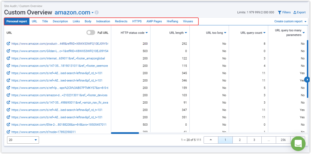Click the Export upload icon
Screen dimensions: 311x154
pos(295,13)
